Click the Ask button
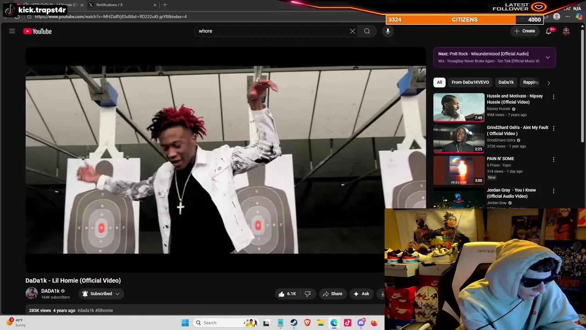This screenshot has width=586, height=330. tap(361, 294)
